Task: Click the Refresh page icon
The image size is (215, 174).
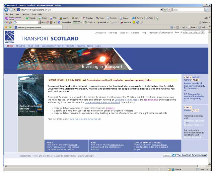Action: click(x=165, y=10)
